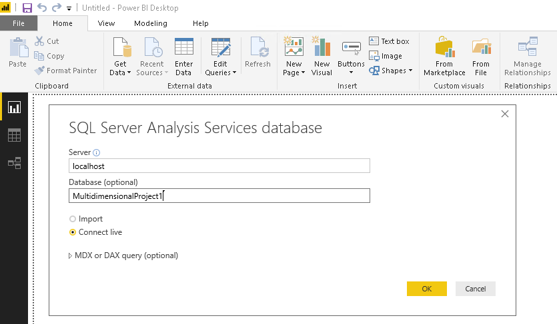Cancel the Analysis Services dialog
Screen dimensions: 557x324
pos(475,289)
